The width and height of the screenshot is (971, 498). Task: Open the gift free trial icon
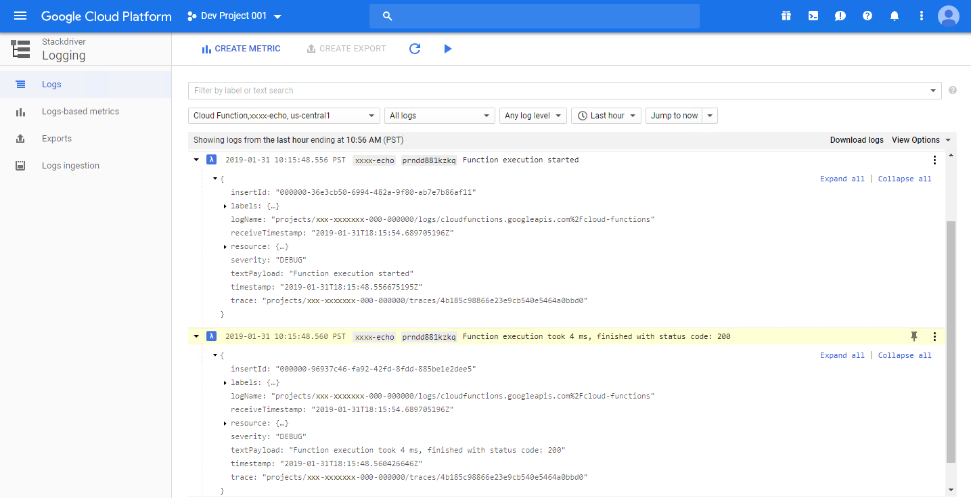[x=786, y=16]
